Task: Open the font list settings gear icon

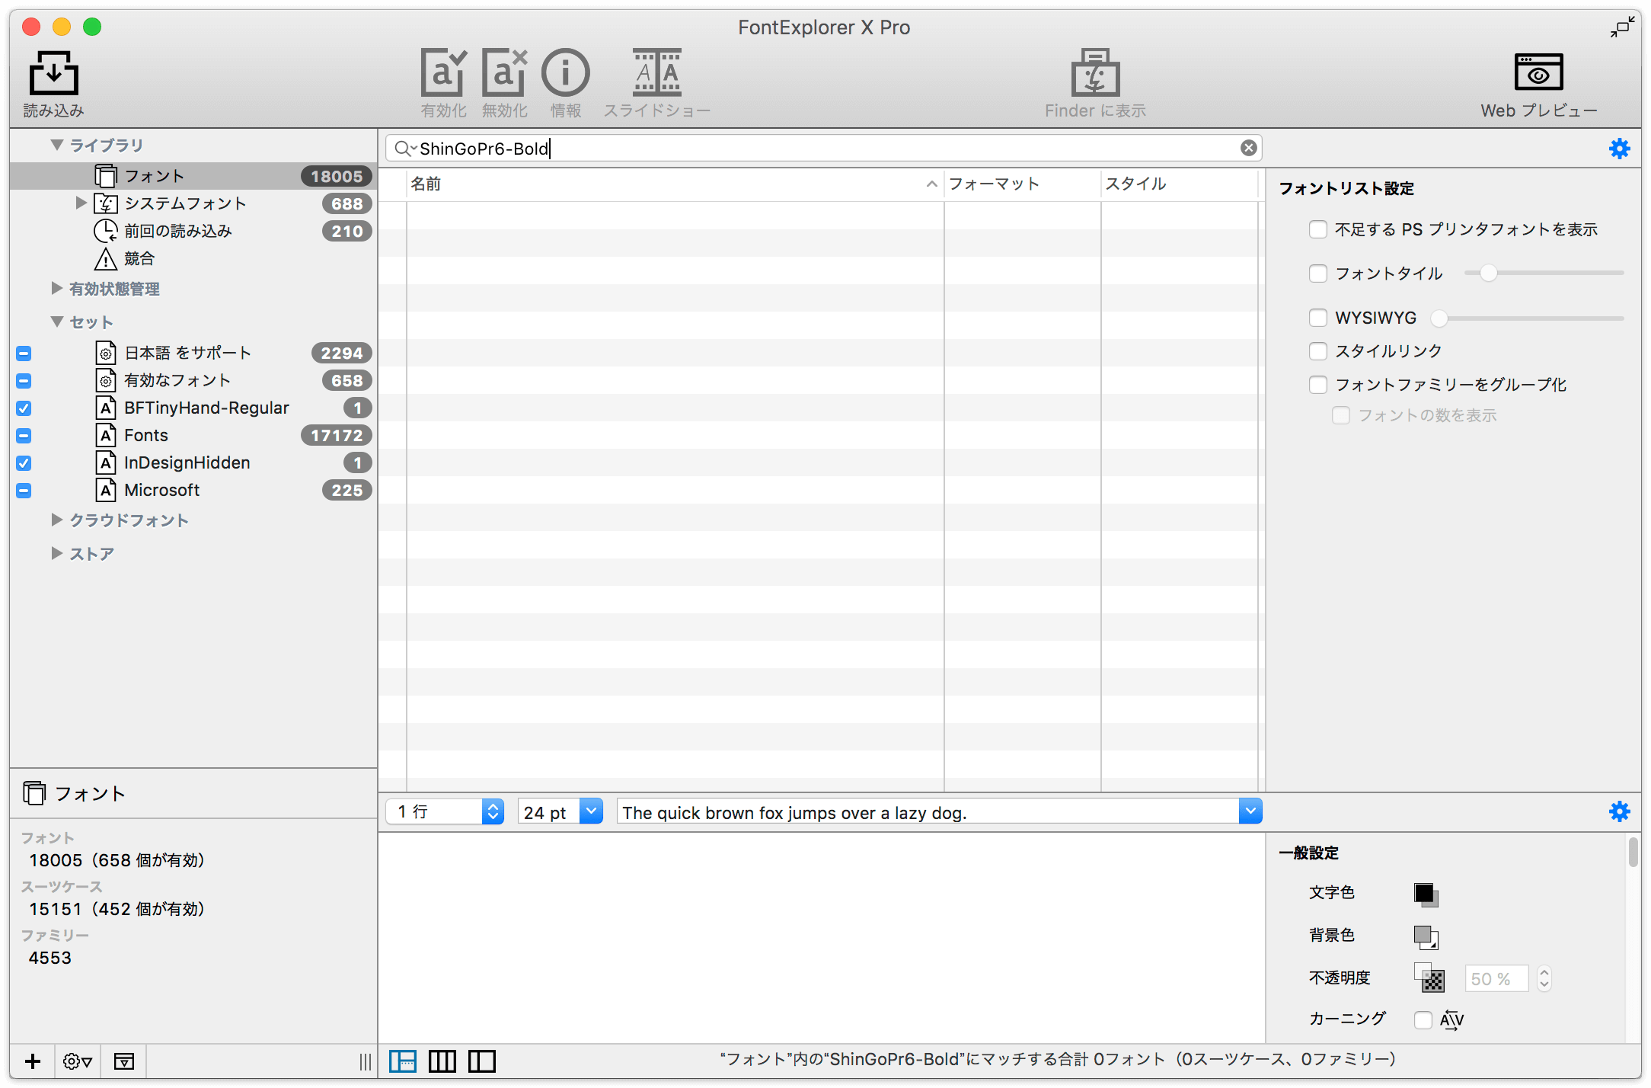Action: point(1619,149)
